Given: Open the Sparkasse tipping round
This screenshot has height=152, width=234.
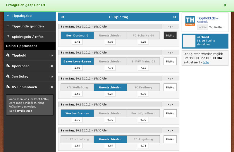Looking at the screenshot, I should (20, 66).
